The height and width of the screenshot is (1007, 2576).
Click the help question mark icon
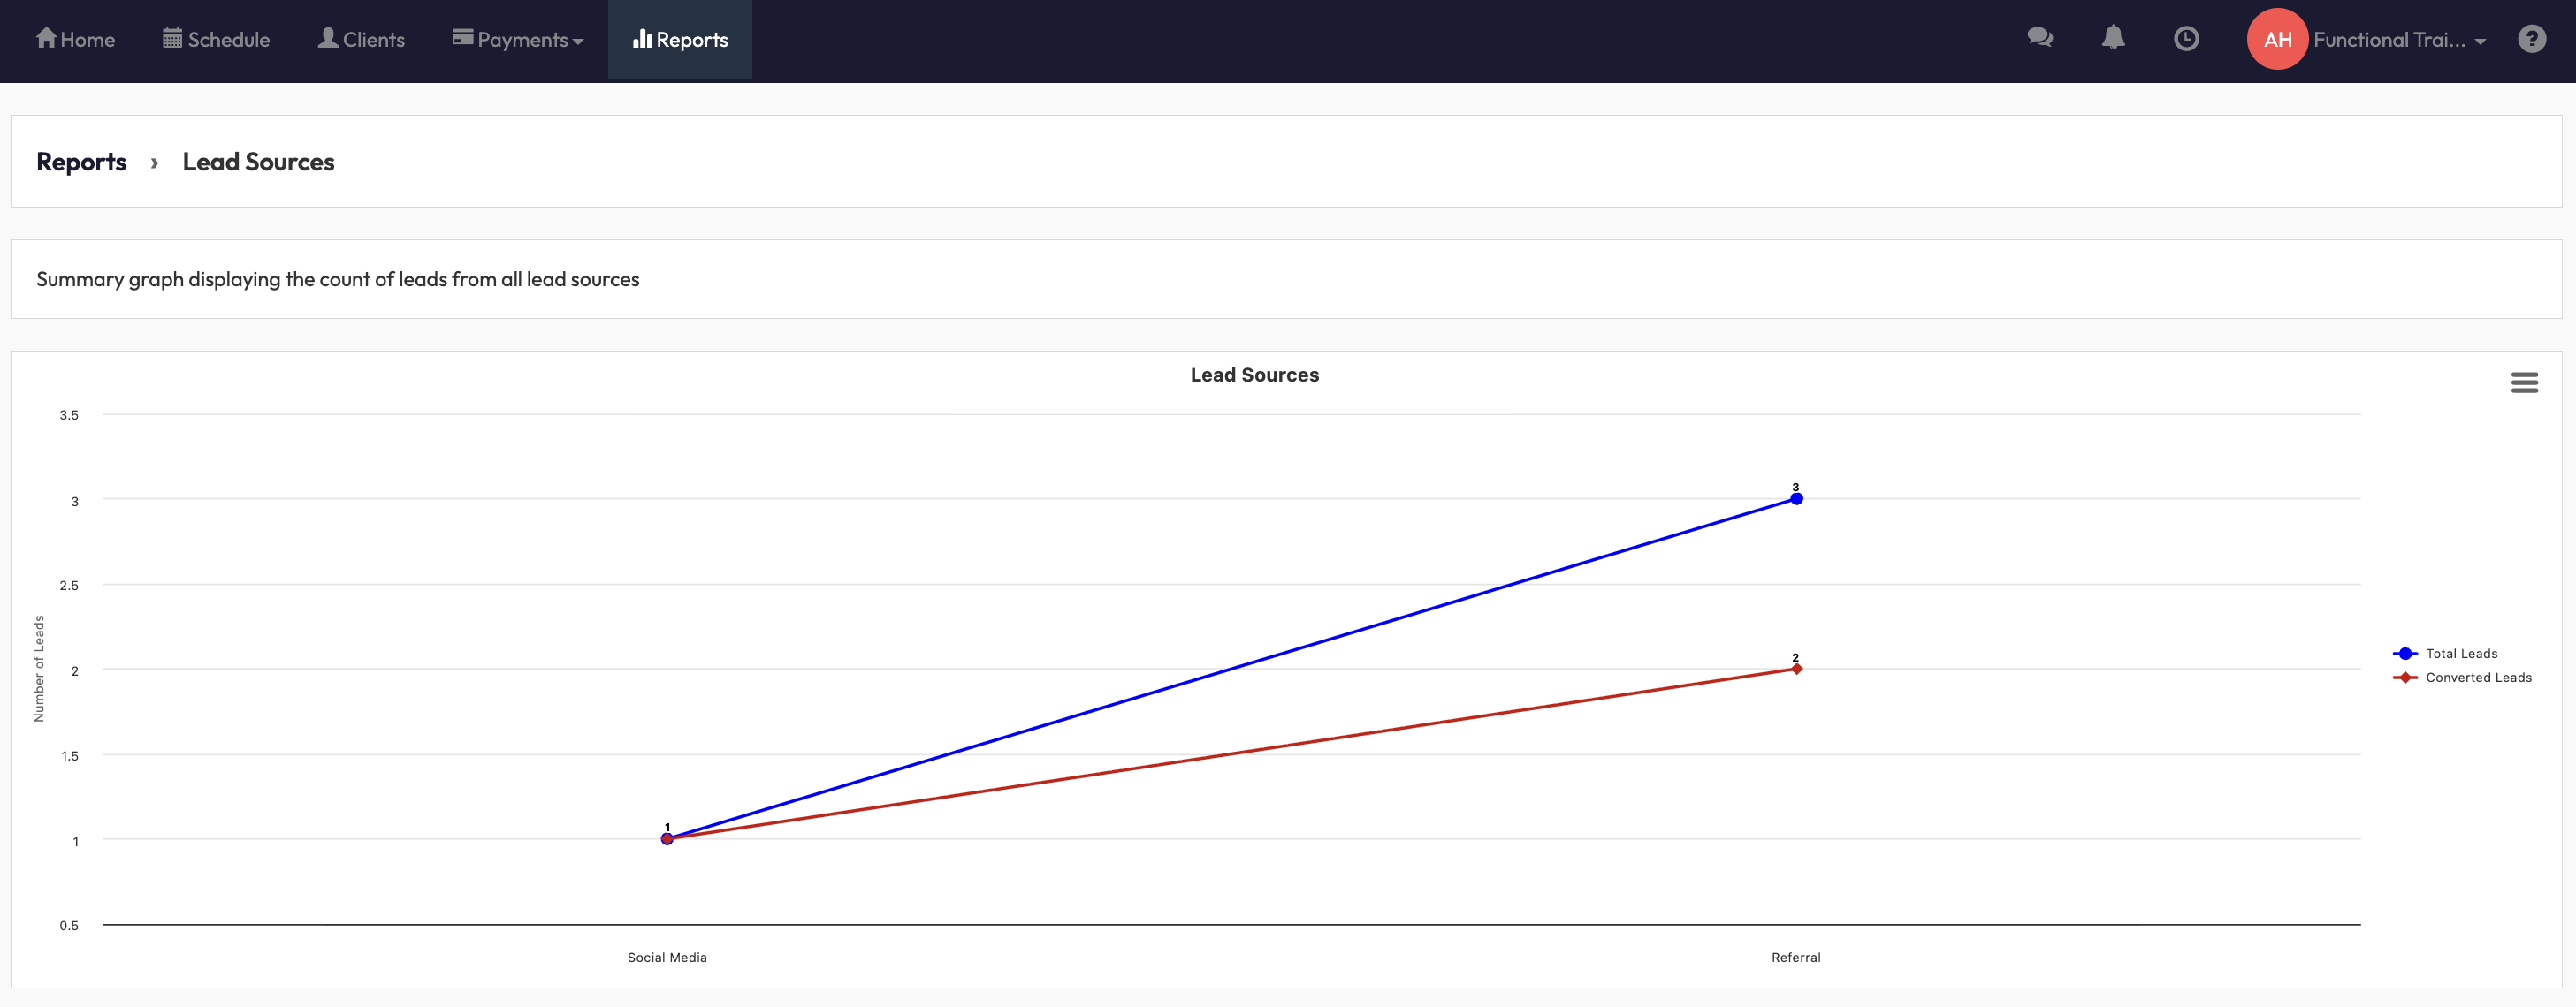2531,39
